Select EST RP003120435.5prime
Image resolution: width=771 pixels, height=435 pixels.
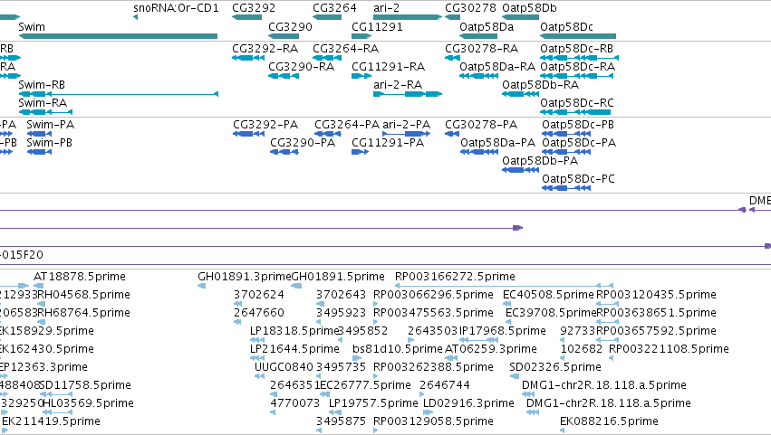click(607, 304)
